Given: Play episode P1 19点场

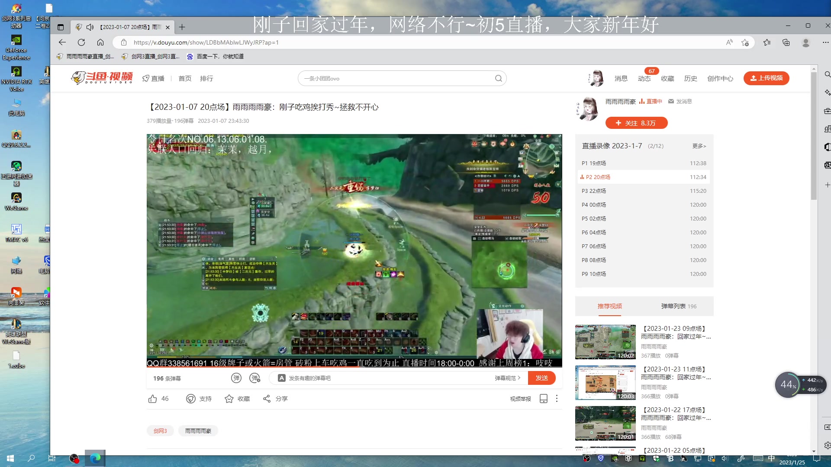Looking at the screenshot, I should (644, 163).
